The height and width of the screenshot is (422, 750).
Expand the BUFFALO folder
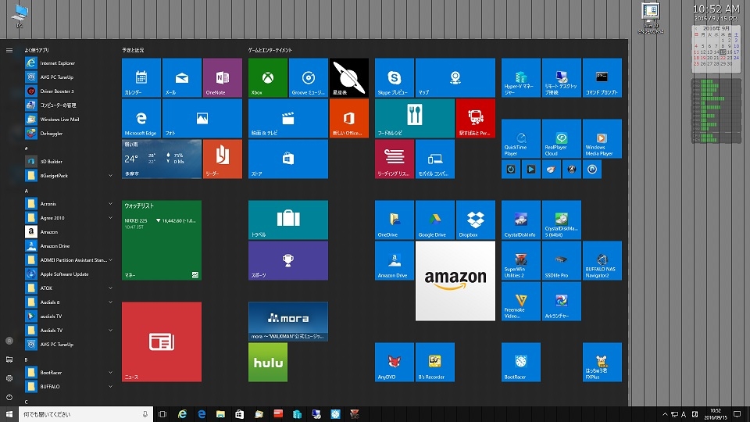pyautogui.click(x=110, y=386)
